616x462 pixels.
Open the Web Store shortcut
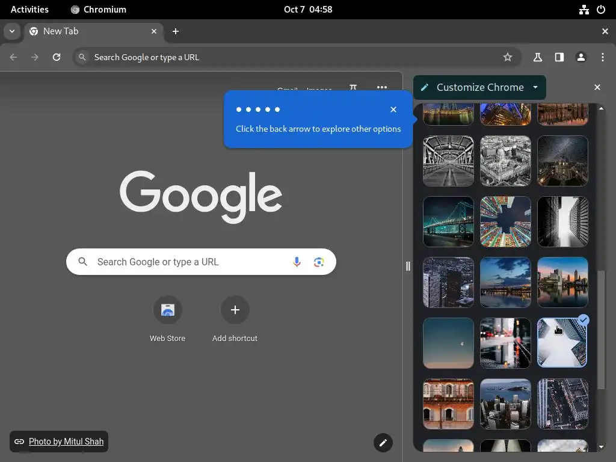168,319
